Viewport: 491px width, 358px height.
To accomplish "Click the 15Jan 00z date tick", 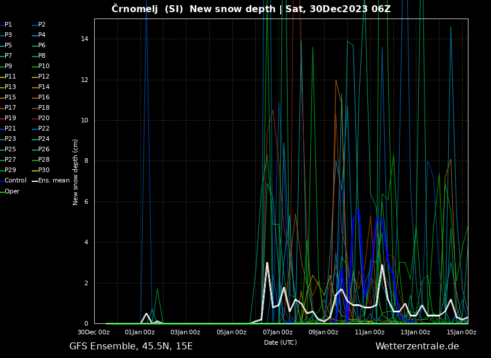I will tap(462, 333).
